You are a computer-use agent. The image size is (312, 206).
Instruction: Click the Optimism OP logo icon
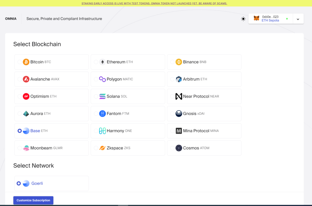tap(26, 96)
